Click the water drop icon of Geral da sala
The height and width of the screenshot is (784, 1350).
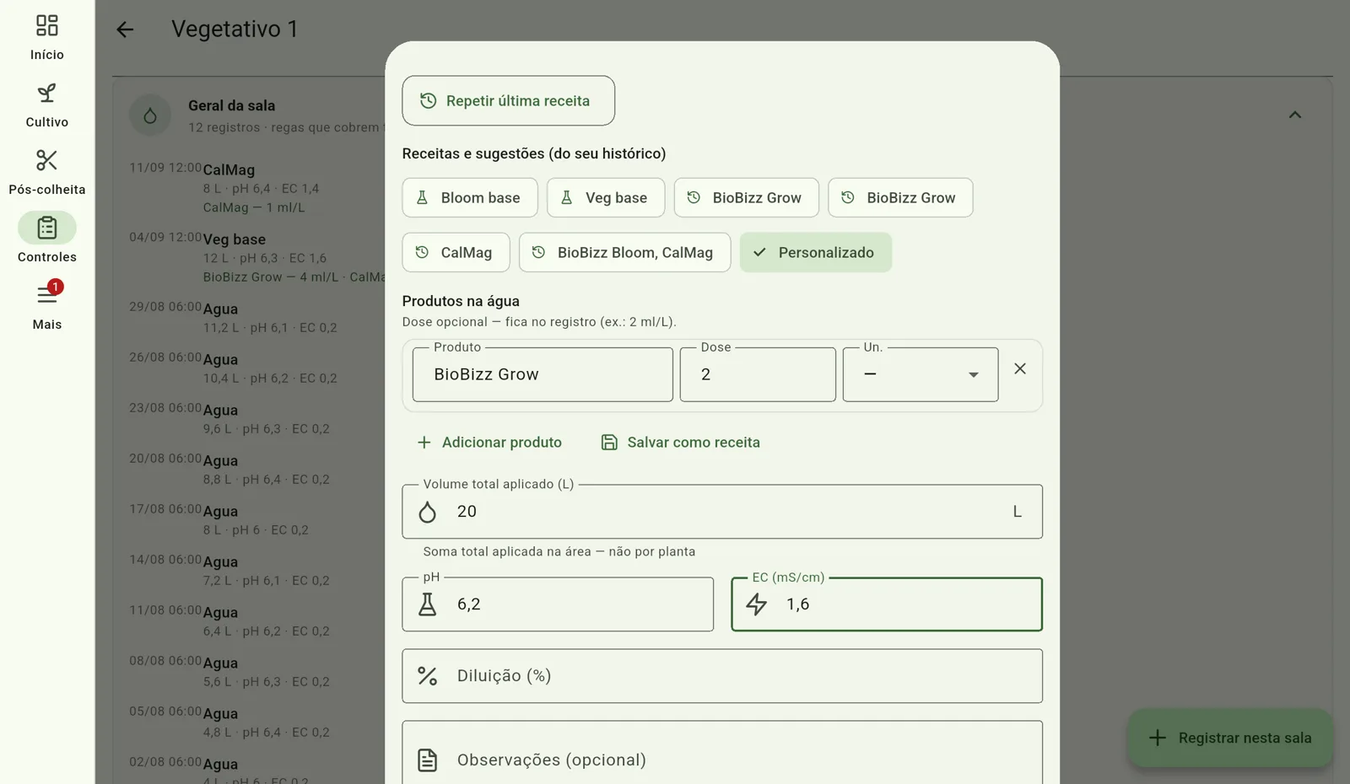pos(150,115)
